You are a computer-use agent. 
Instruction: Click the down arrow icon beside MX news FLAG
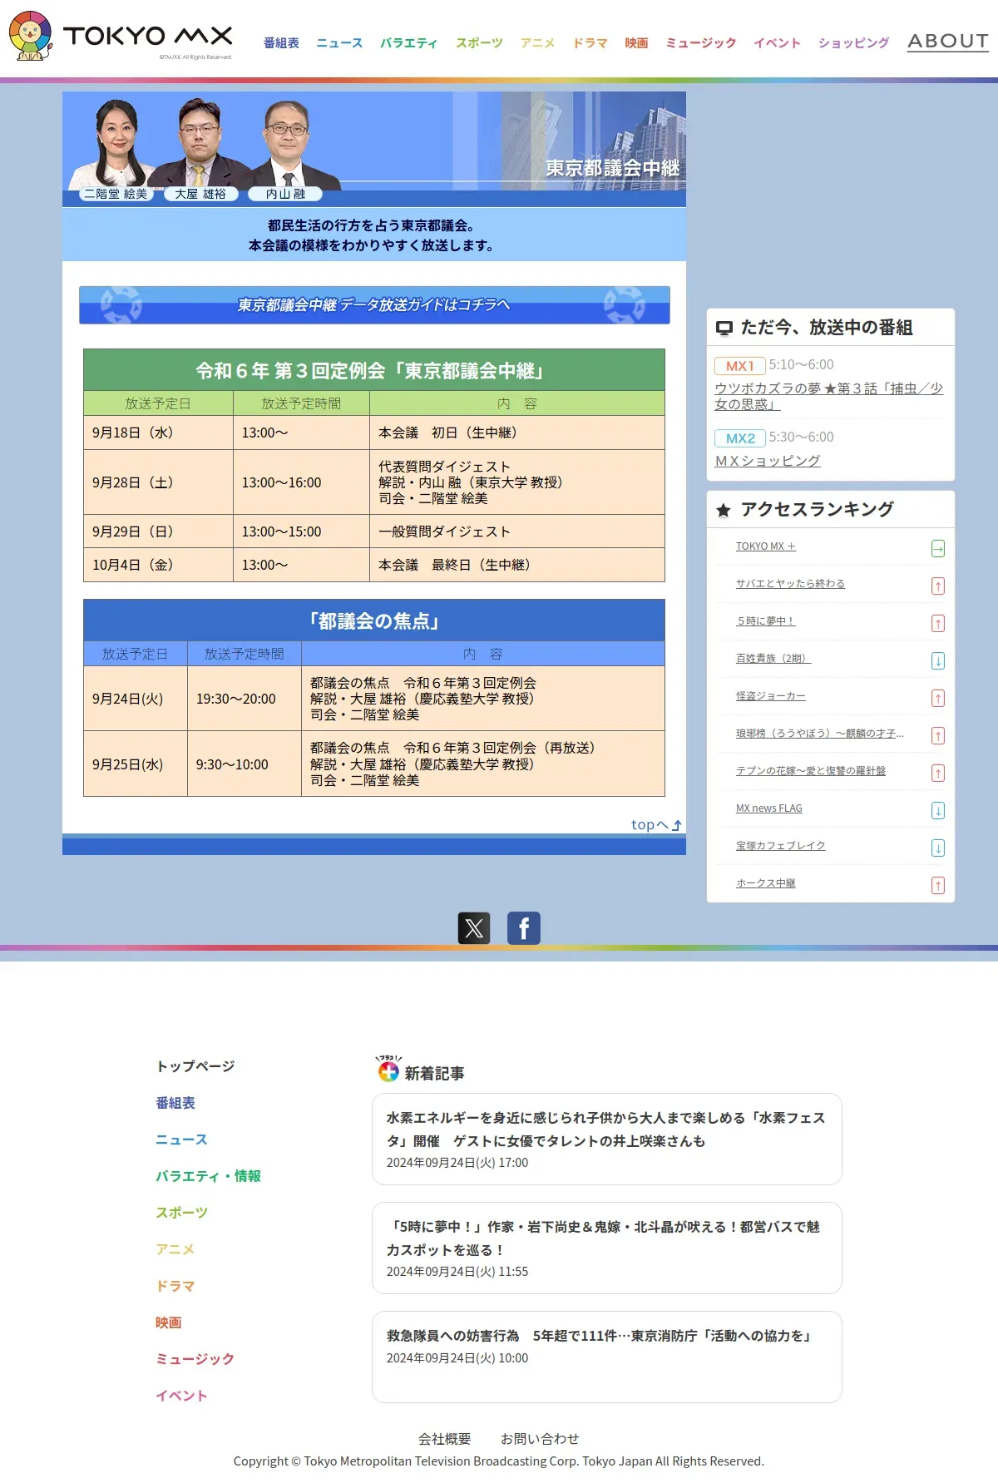[x=938, y=810]
